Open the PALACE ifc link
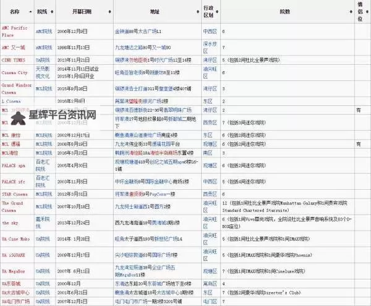The image size is (371, 306). pos(14,182)
